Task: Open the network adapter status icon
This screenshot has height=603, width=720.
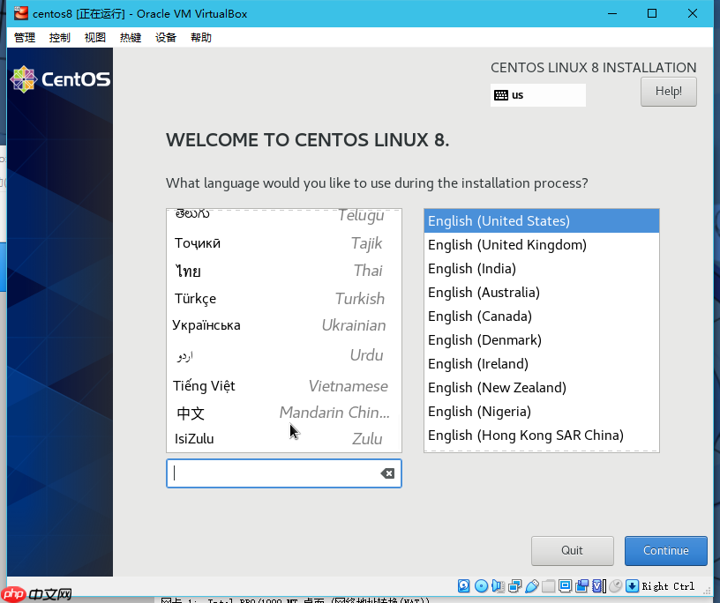Action: tap(513, 585)
